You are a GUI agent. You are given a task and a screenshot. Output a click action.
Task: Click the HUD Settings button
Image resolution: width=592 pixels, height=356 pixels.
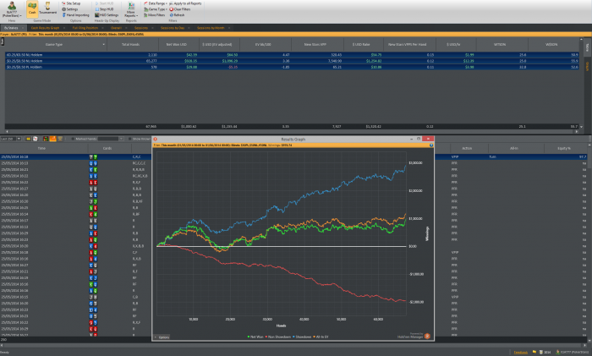(x=109, y=15)
